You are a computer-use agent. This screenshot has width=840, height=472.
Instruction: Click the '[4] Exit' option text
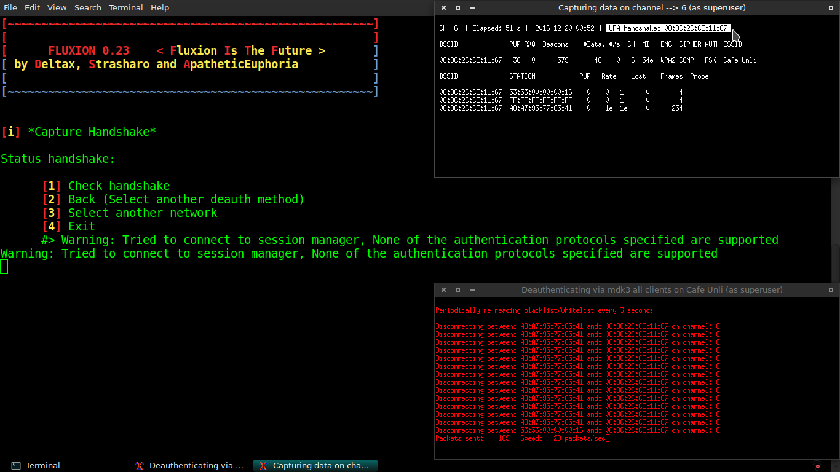(x=69, y=226)
